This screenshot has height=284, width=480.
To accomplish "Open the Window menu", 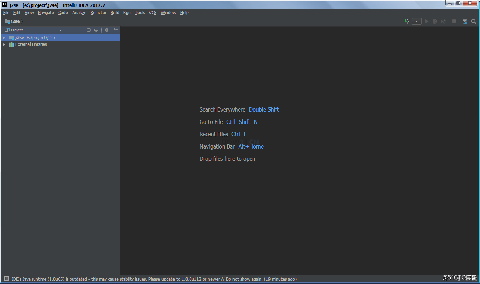I will pos(168,13).
